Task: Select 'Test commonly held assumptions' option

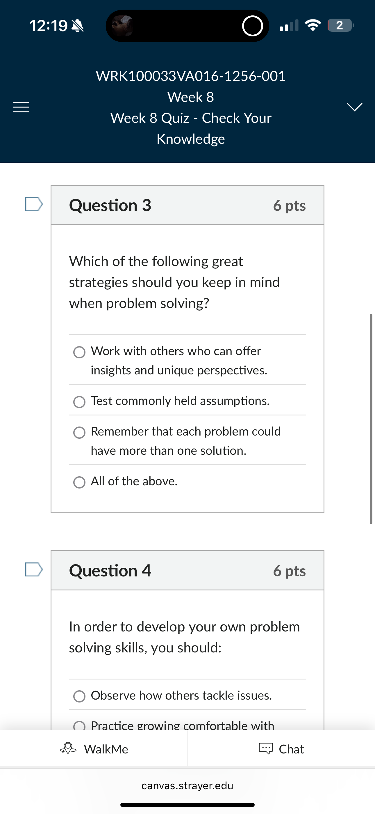Action: pyautogui.click(x=79, y=402)
